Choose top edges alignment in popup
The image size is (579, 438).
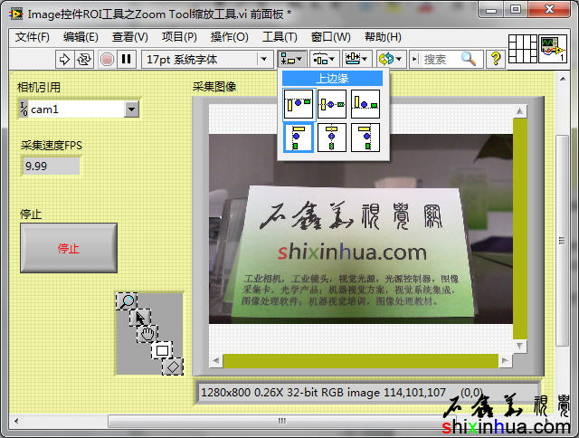point(298,104)
